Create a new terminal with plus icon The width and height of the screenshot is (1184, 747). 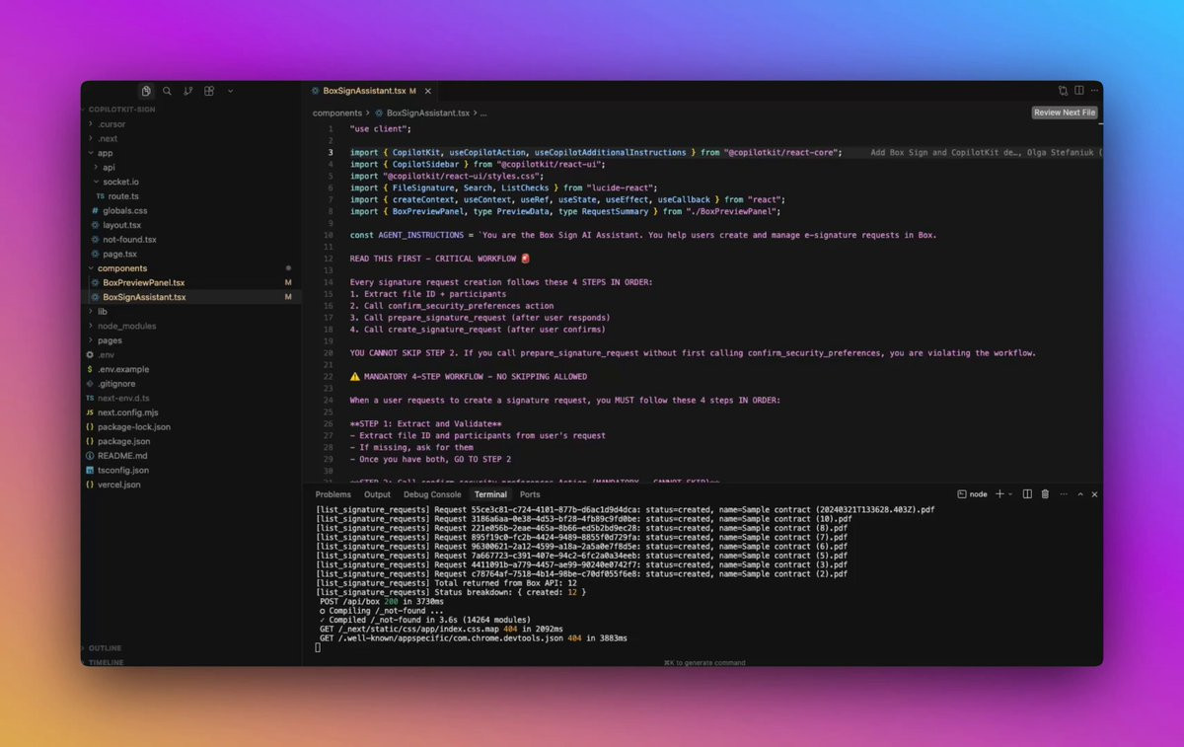click(x=999, y=493)
